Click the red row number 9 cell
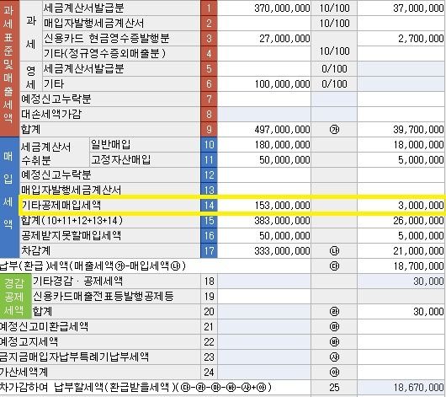 [x=209, y=130]
